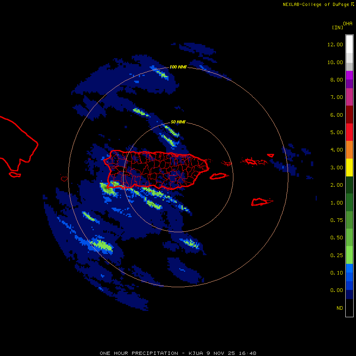
Task: Click the bright red legend color block
Action: [349, 132]
